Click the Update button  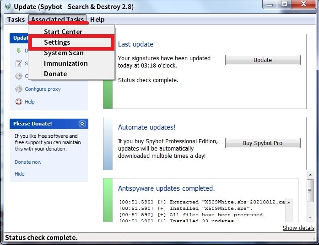[263, 60]
